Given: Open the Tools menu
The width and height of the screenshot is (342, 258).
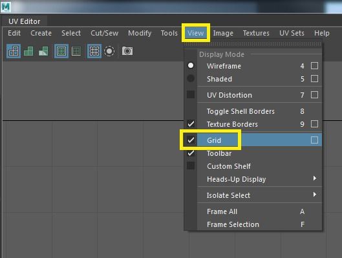Looking at the screenshot, I should pos(169,33).
